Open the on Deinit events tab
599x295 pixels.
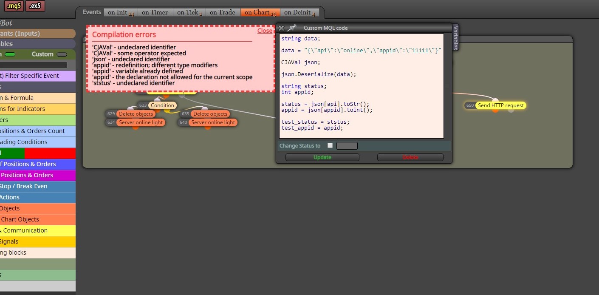point(300,12)
